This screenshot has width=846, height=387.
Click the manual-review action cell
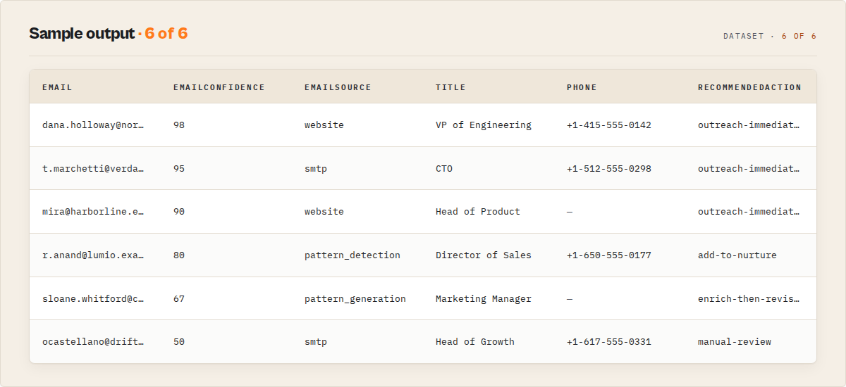coord(735,341)
